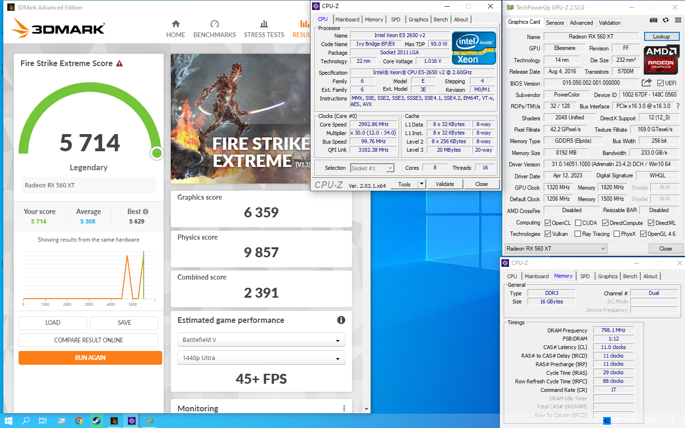Click the Bus Interface question mark

(678, 106)
